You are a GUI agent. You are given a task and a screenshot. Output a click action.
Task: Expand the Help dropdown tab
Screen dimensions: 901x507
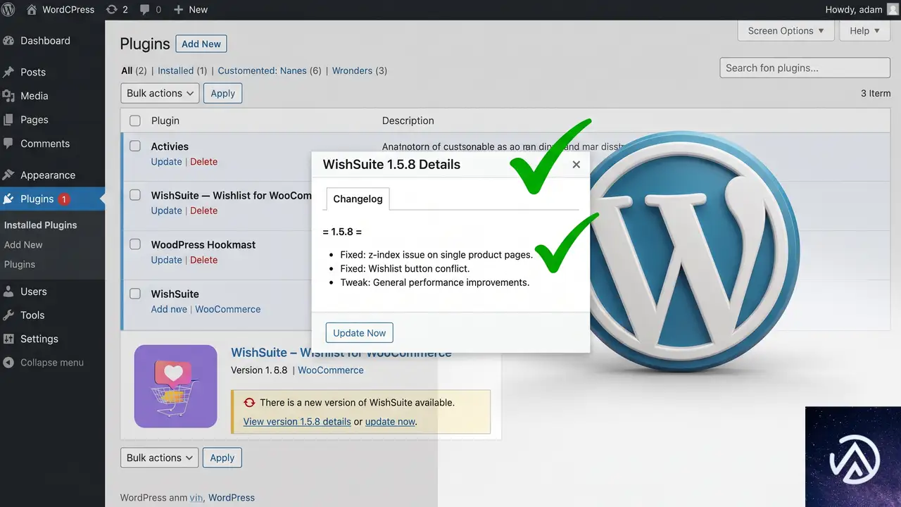click(x=865, y=31)
